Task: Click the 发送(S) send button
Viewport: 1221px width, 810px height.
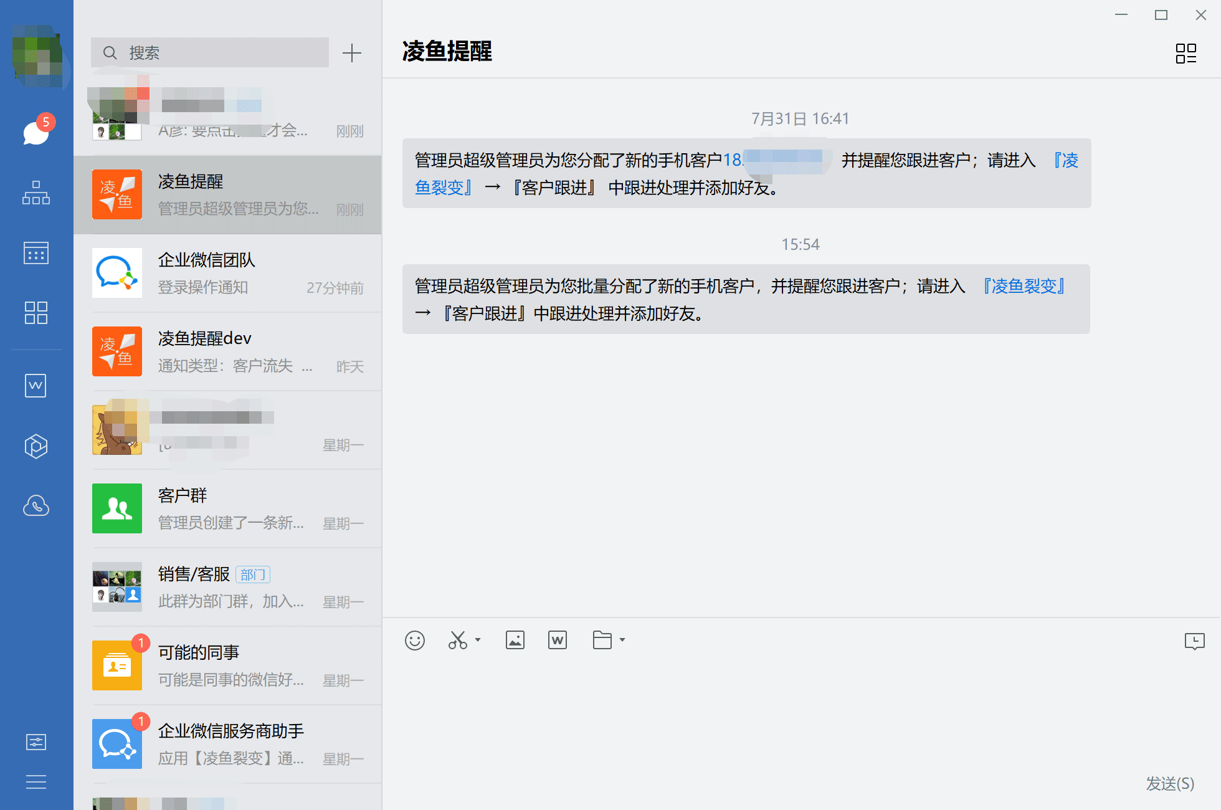Action: pos(1170,783)
